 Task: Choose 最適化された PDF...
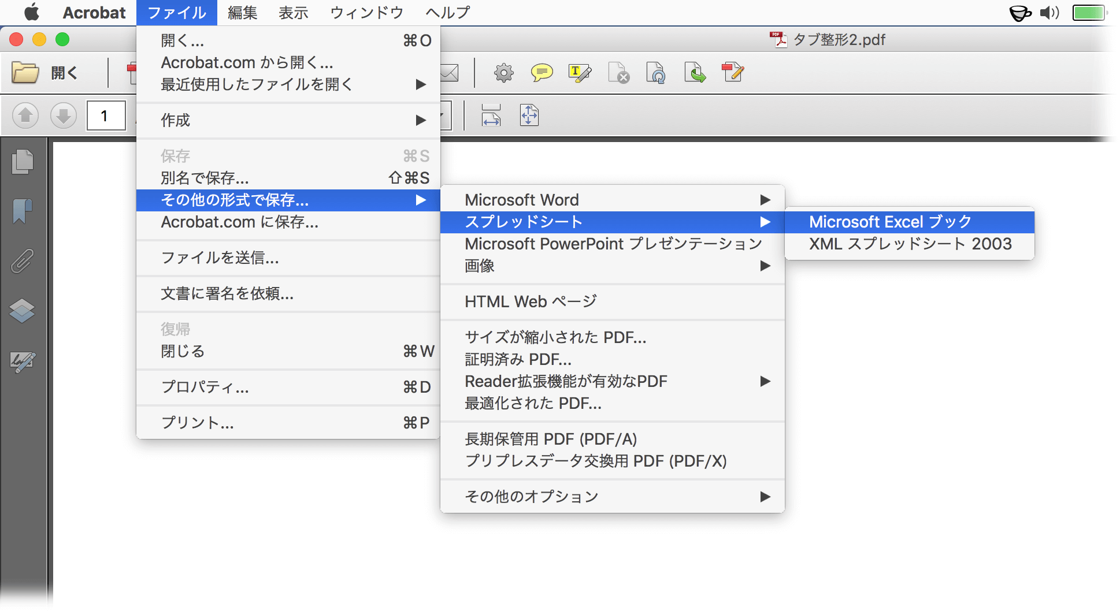[613, 403]
